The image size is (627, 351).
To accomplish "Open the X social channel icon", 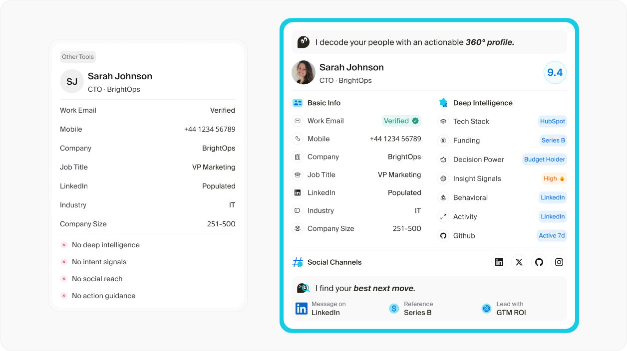I will pos(519,262).
